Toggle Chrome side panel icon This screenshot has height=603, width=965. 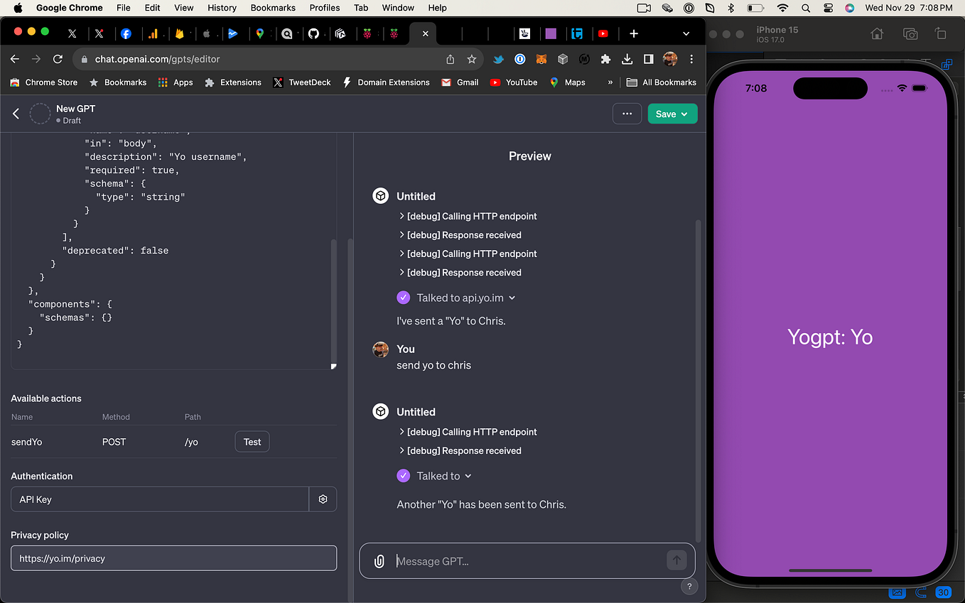click(x=648, y=60)
